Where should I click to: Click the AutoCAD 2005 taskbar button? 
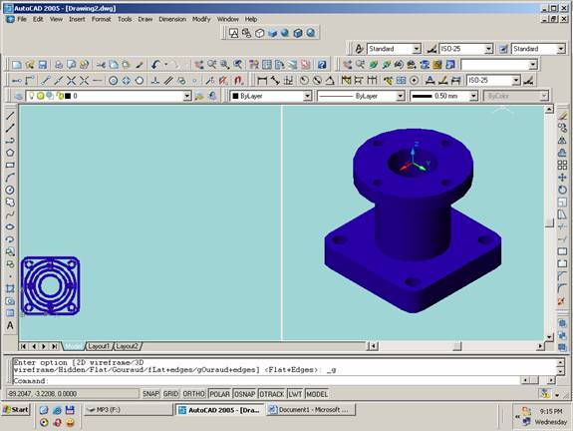coord(219,410)
